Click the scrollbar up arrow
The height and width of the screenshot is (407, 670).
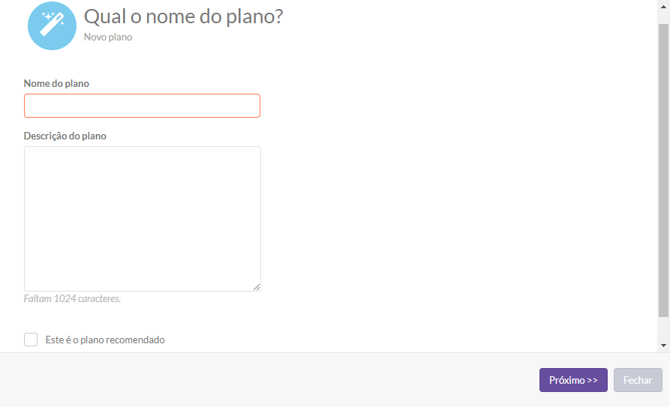pos(663,7)
